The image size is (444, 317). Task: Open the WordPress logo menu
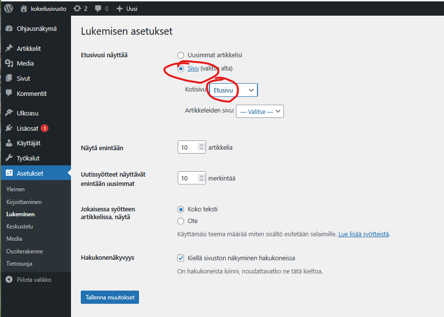[x=8, y=8]
